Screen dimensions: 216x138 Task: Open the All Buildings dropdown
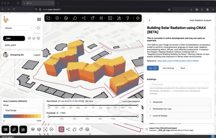click(179, 84)
